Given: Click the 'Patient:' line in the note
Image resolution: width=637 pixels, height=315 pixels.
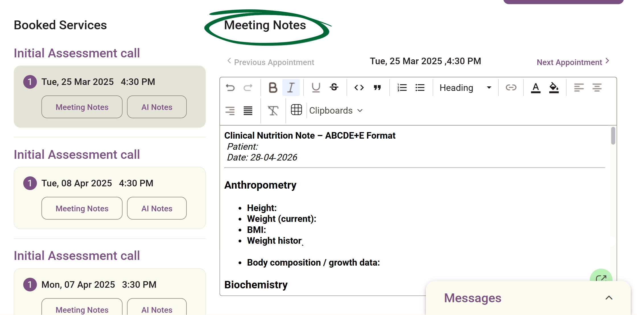Looking at the screenshot, I should [x=242, y=147].
